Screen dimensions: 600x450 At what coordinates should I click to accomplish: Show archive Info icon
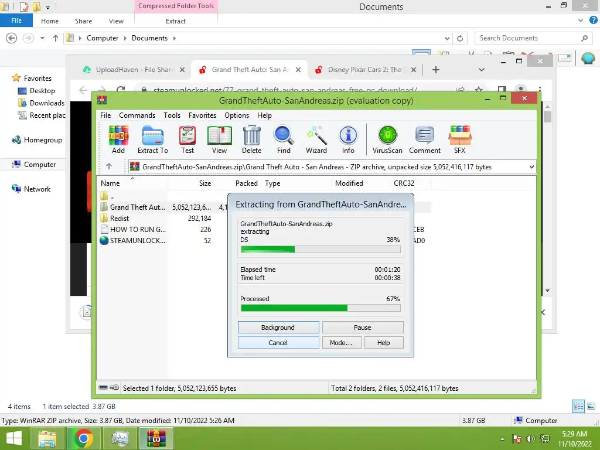[348, 139]
